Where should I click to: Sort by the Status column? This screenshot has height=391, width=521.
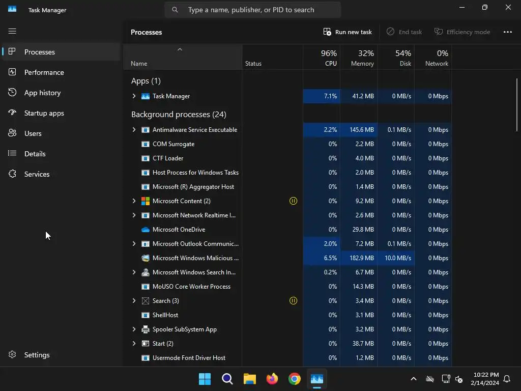tap(273, 57)
